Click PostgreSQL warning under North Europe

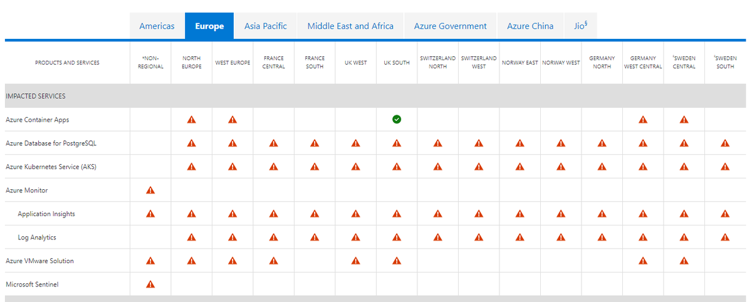(x=192, y=143)
